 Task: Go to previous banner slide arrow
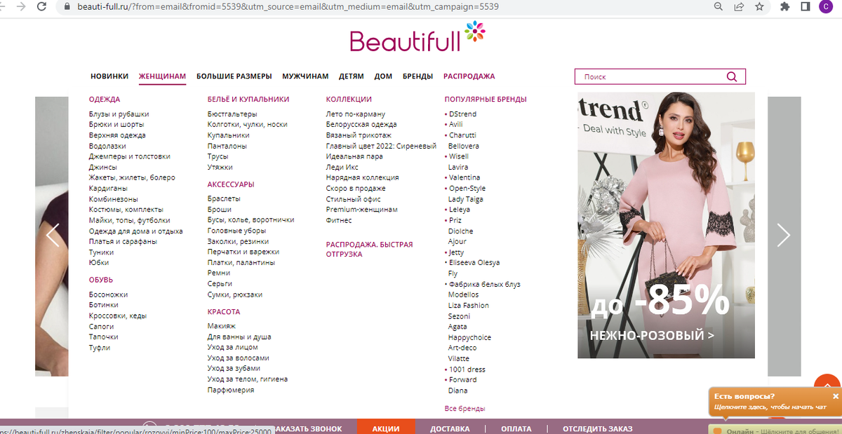point(53,236)
